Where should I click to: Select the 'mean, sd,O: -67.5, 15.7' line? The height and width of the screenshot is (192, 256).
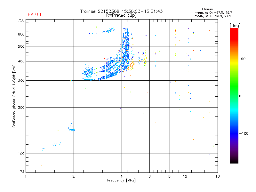click(x=213, y=12)
